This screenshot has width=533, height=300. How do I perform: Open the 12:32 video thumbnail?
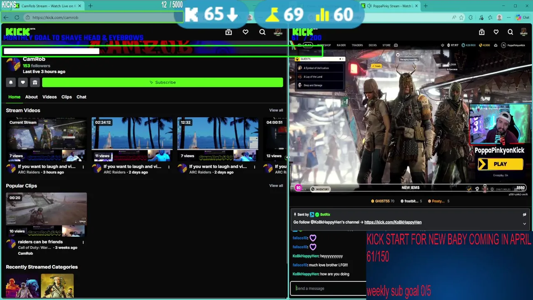click(x=218, y=140)
